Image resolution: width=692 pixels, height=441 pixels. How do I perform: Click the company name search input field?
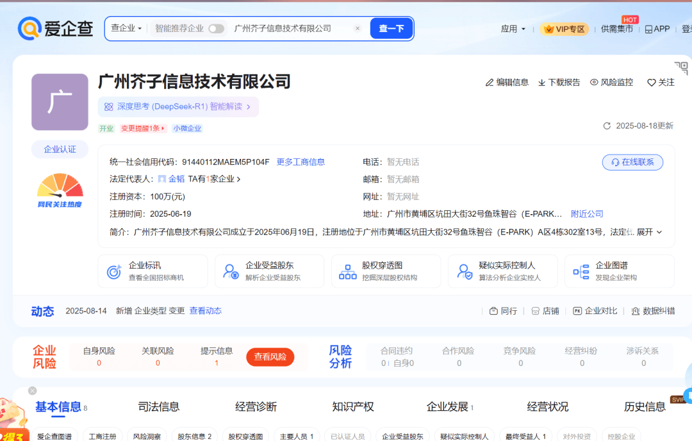(288, 28)
